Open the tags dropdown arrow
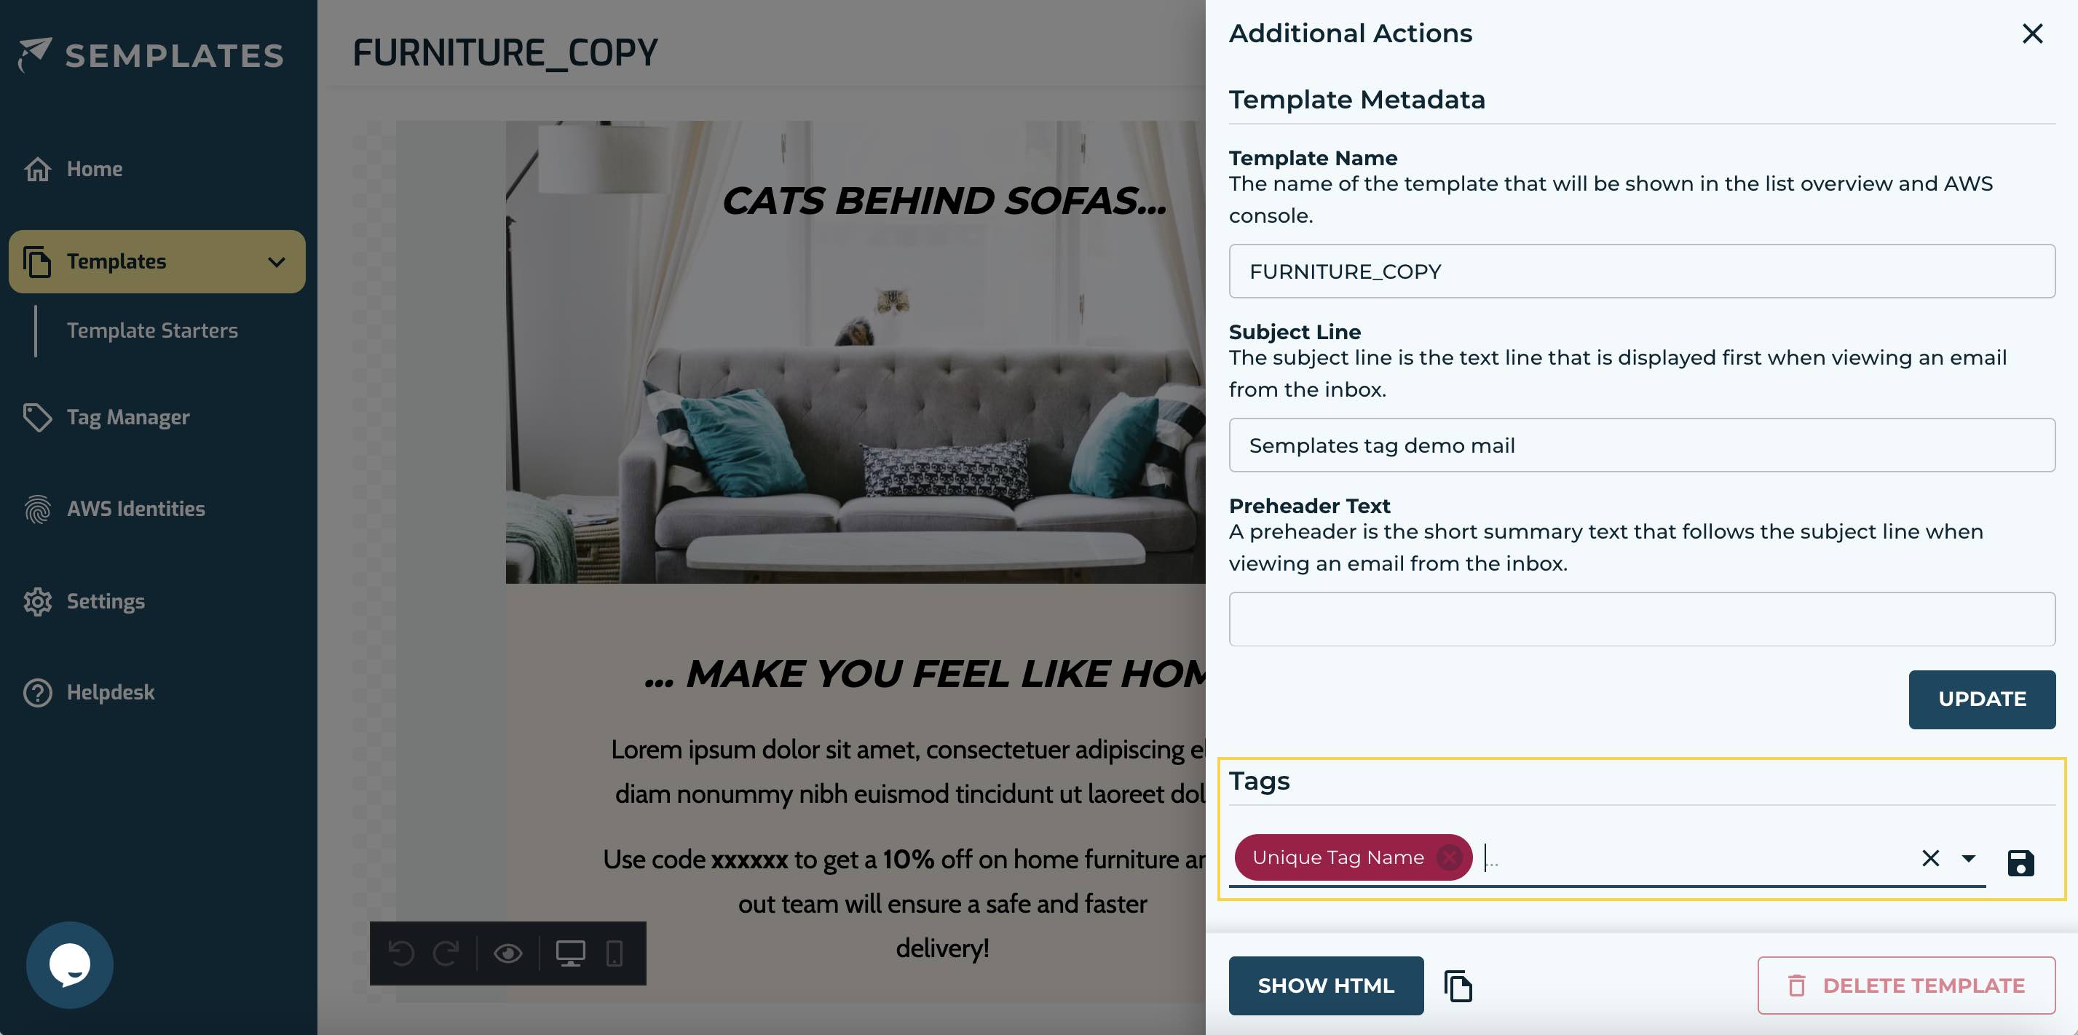This screenshot has width=2078, height=1035. [x=1967, y=859]
